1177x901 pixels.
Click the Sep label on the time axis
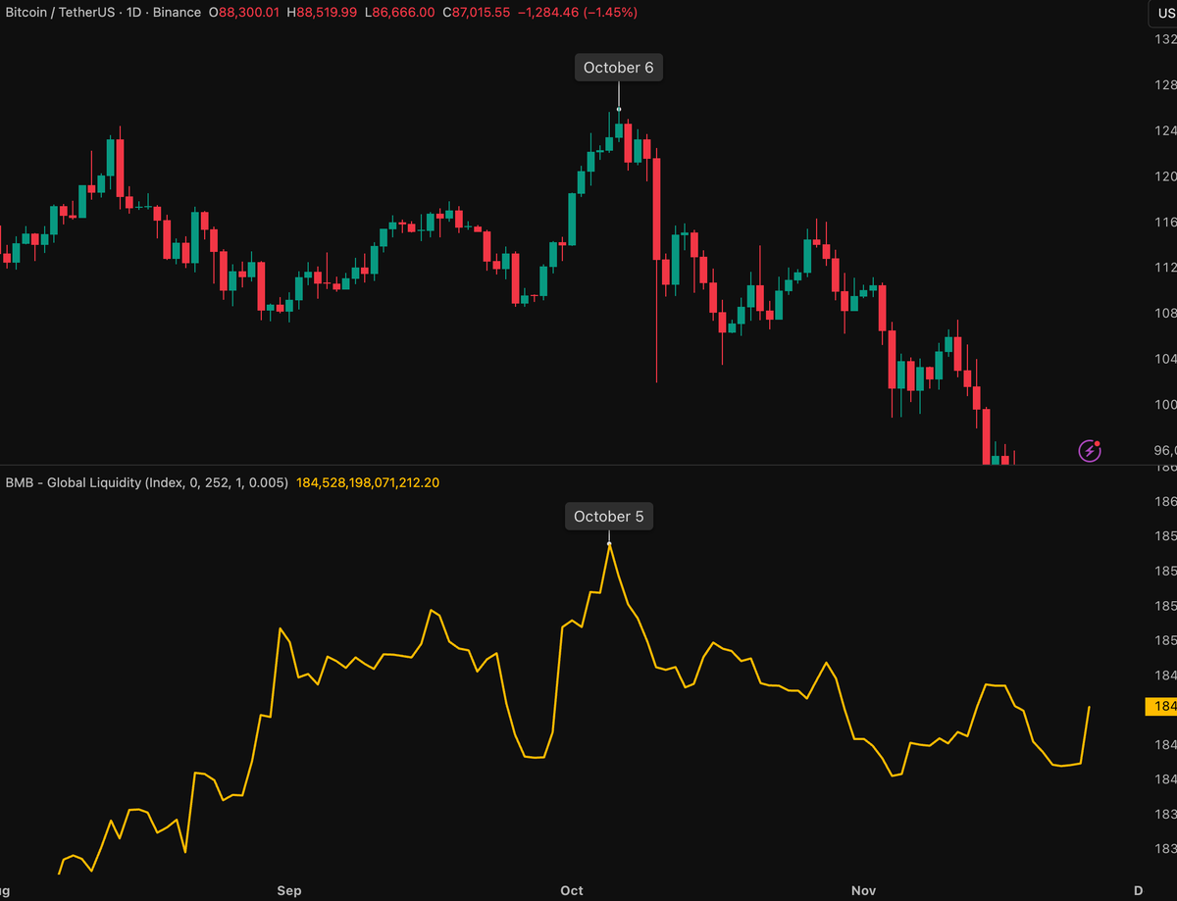(289, 890)
